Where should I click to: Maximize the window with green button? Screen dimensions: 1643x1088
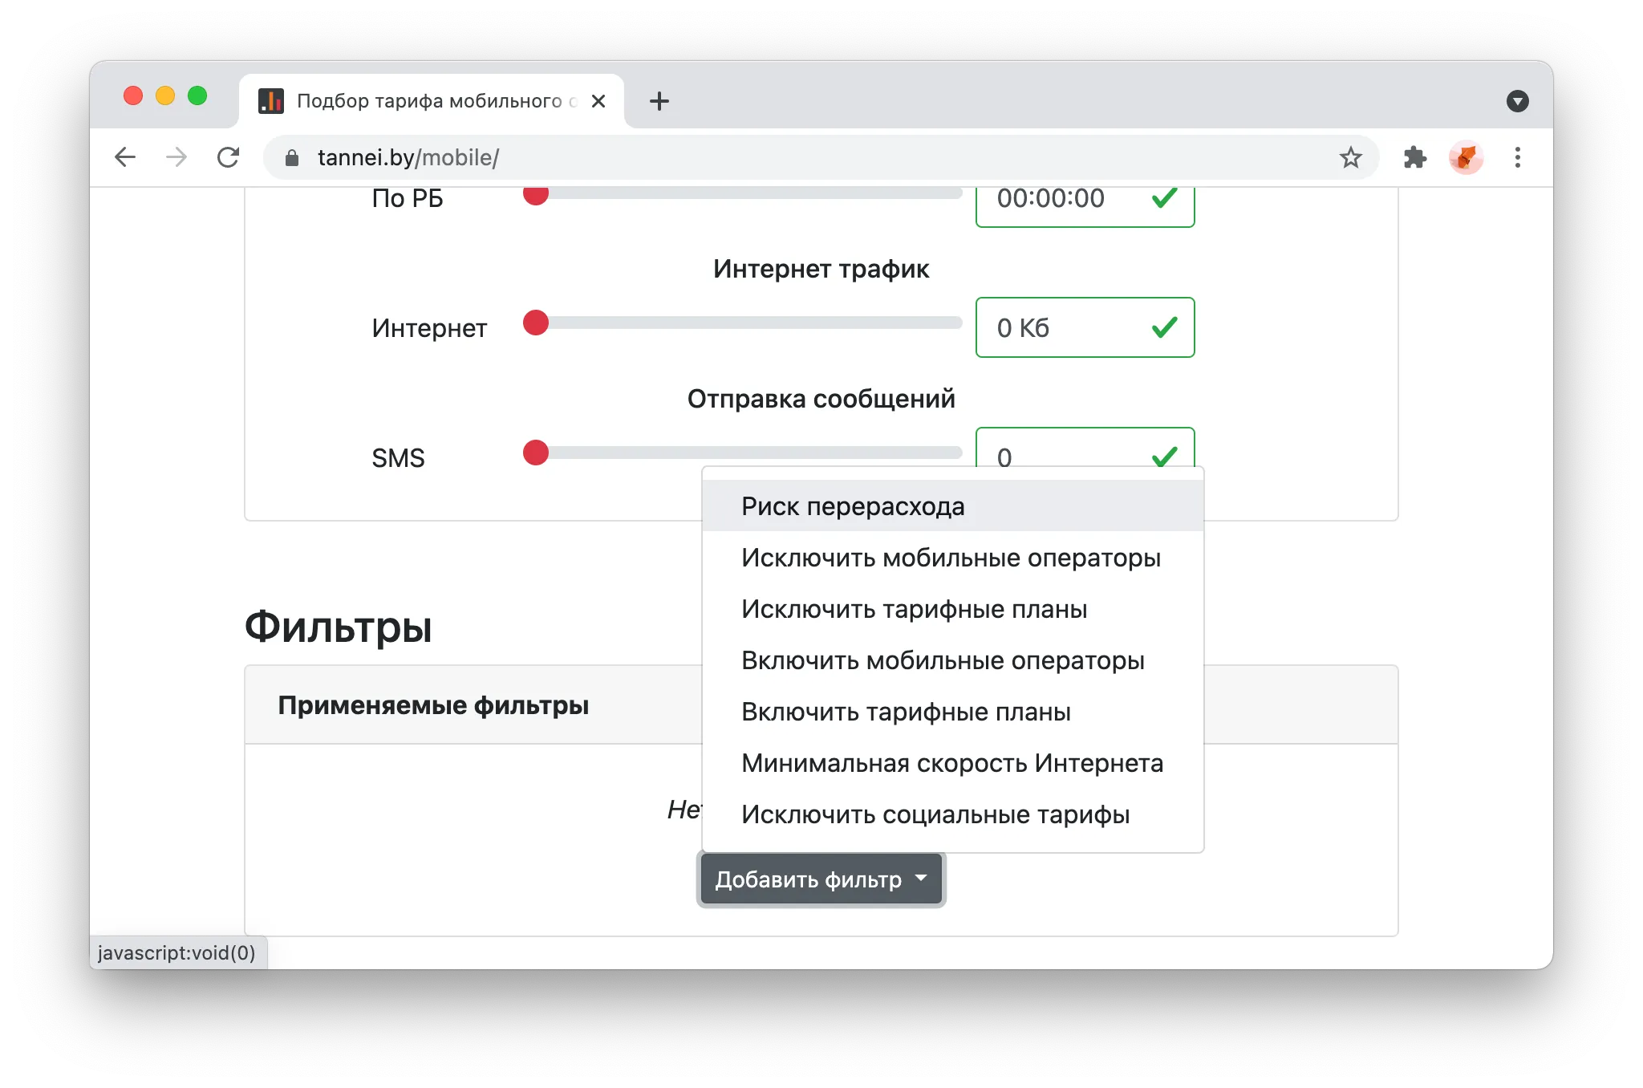pos(197,96)
